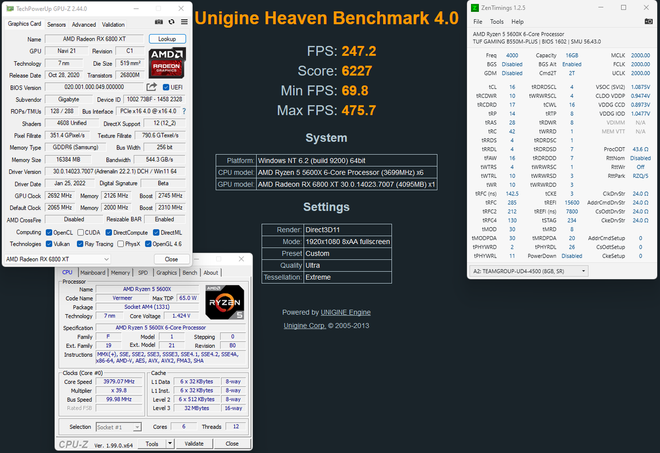Click the FPS value 247.2
The width and height of the screenshot is (660, 453).
click(x=359, y=51)
